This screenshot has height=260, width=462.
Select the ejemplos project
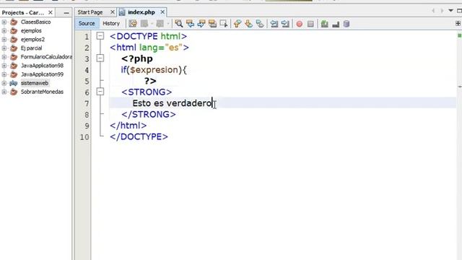coord(31,30)
